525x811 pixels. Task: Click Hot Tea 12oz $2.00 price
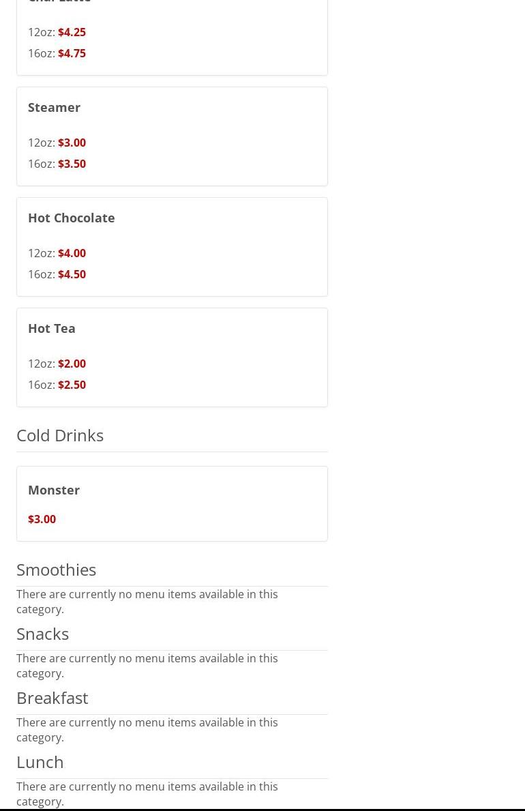click(72, 364)
